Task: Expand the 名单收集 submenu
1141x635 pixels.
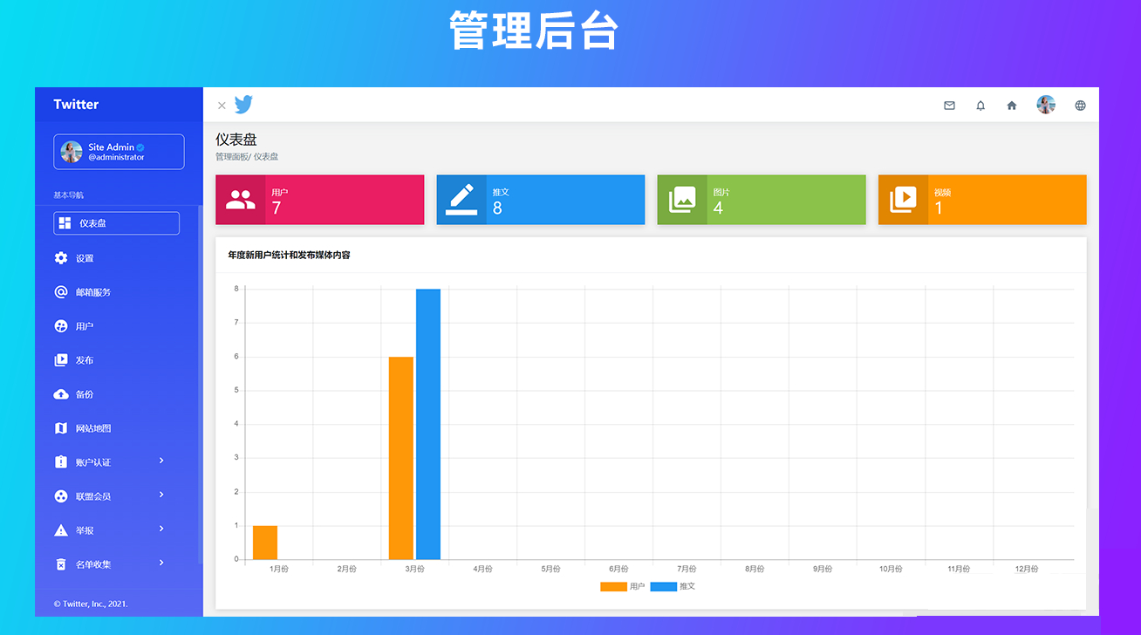Action: 161,563
